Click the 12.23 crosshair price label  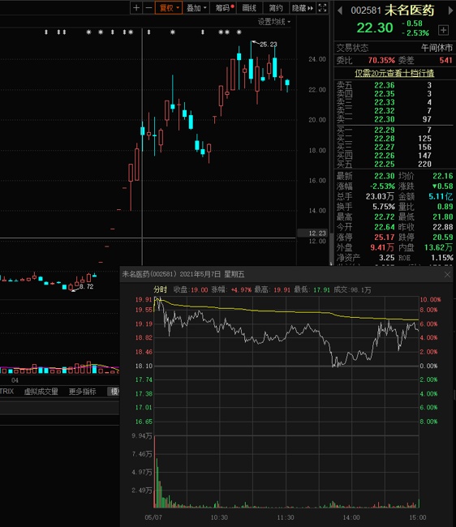click(x=317, y=234)
